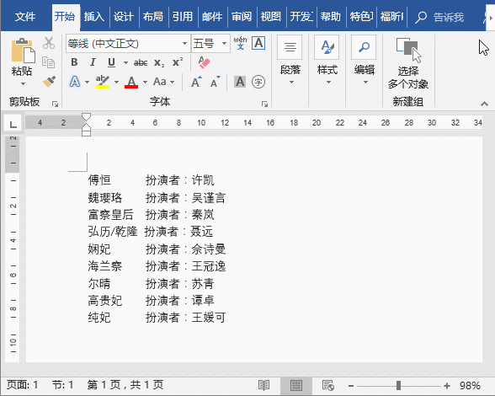Toggle Italic formatting
495x396 pixels.
pos(93,62)
